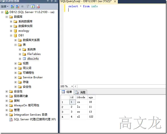The image size is (167, 134).
Task: Collapse the 表 folder
Action: tap(16, 45)
